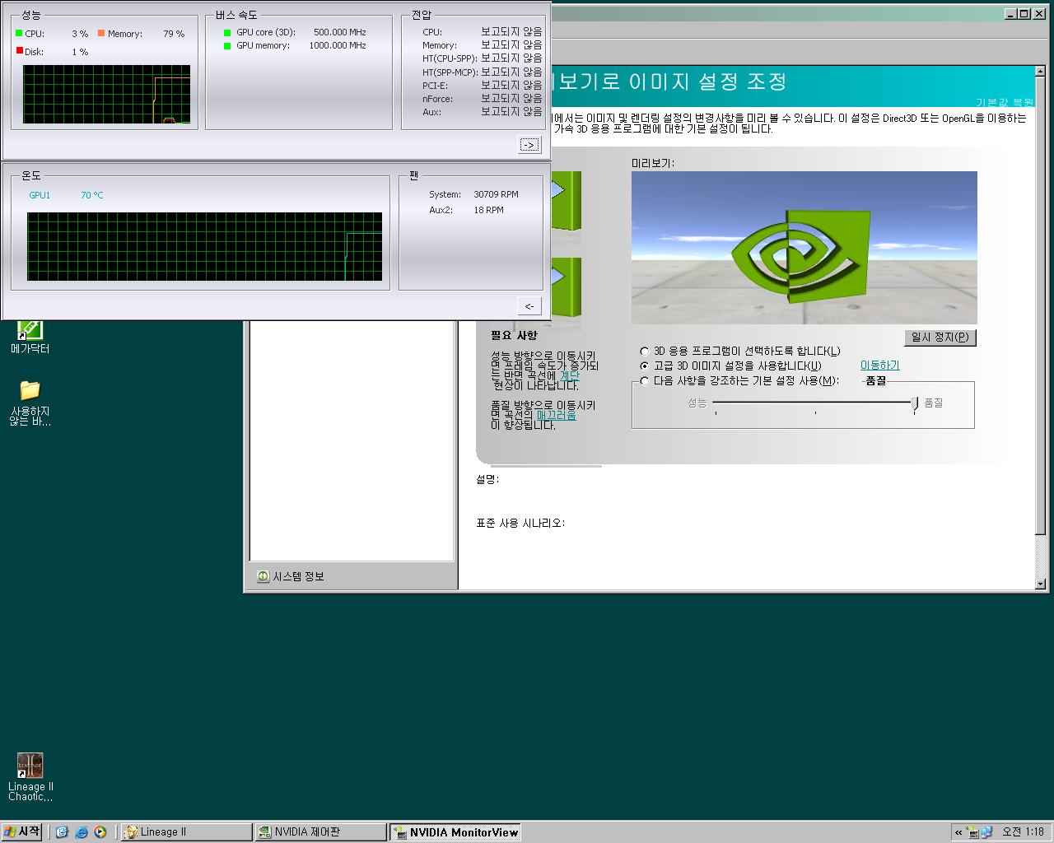1054x843 pixels.
Task: Click the nForce voltage row label
Action: click(x=437, y=99)
